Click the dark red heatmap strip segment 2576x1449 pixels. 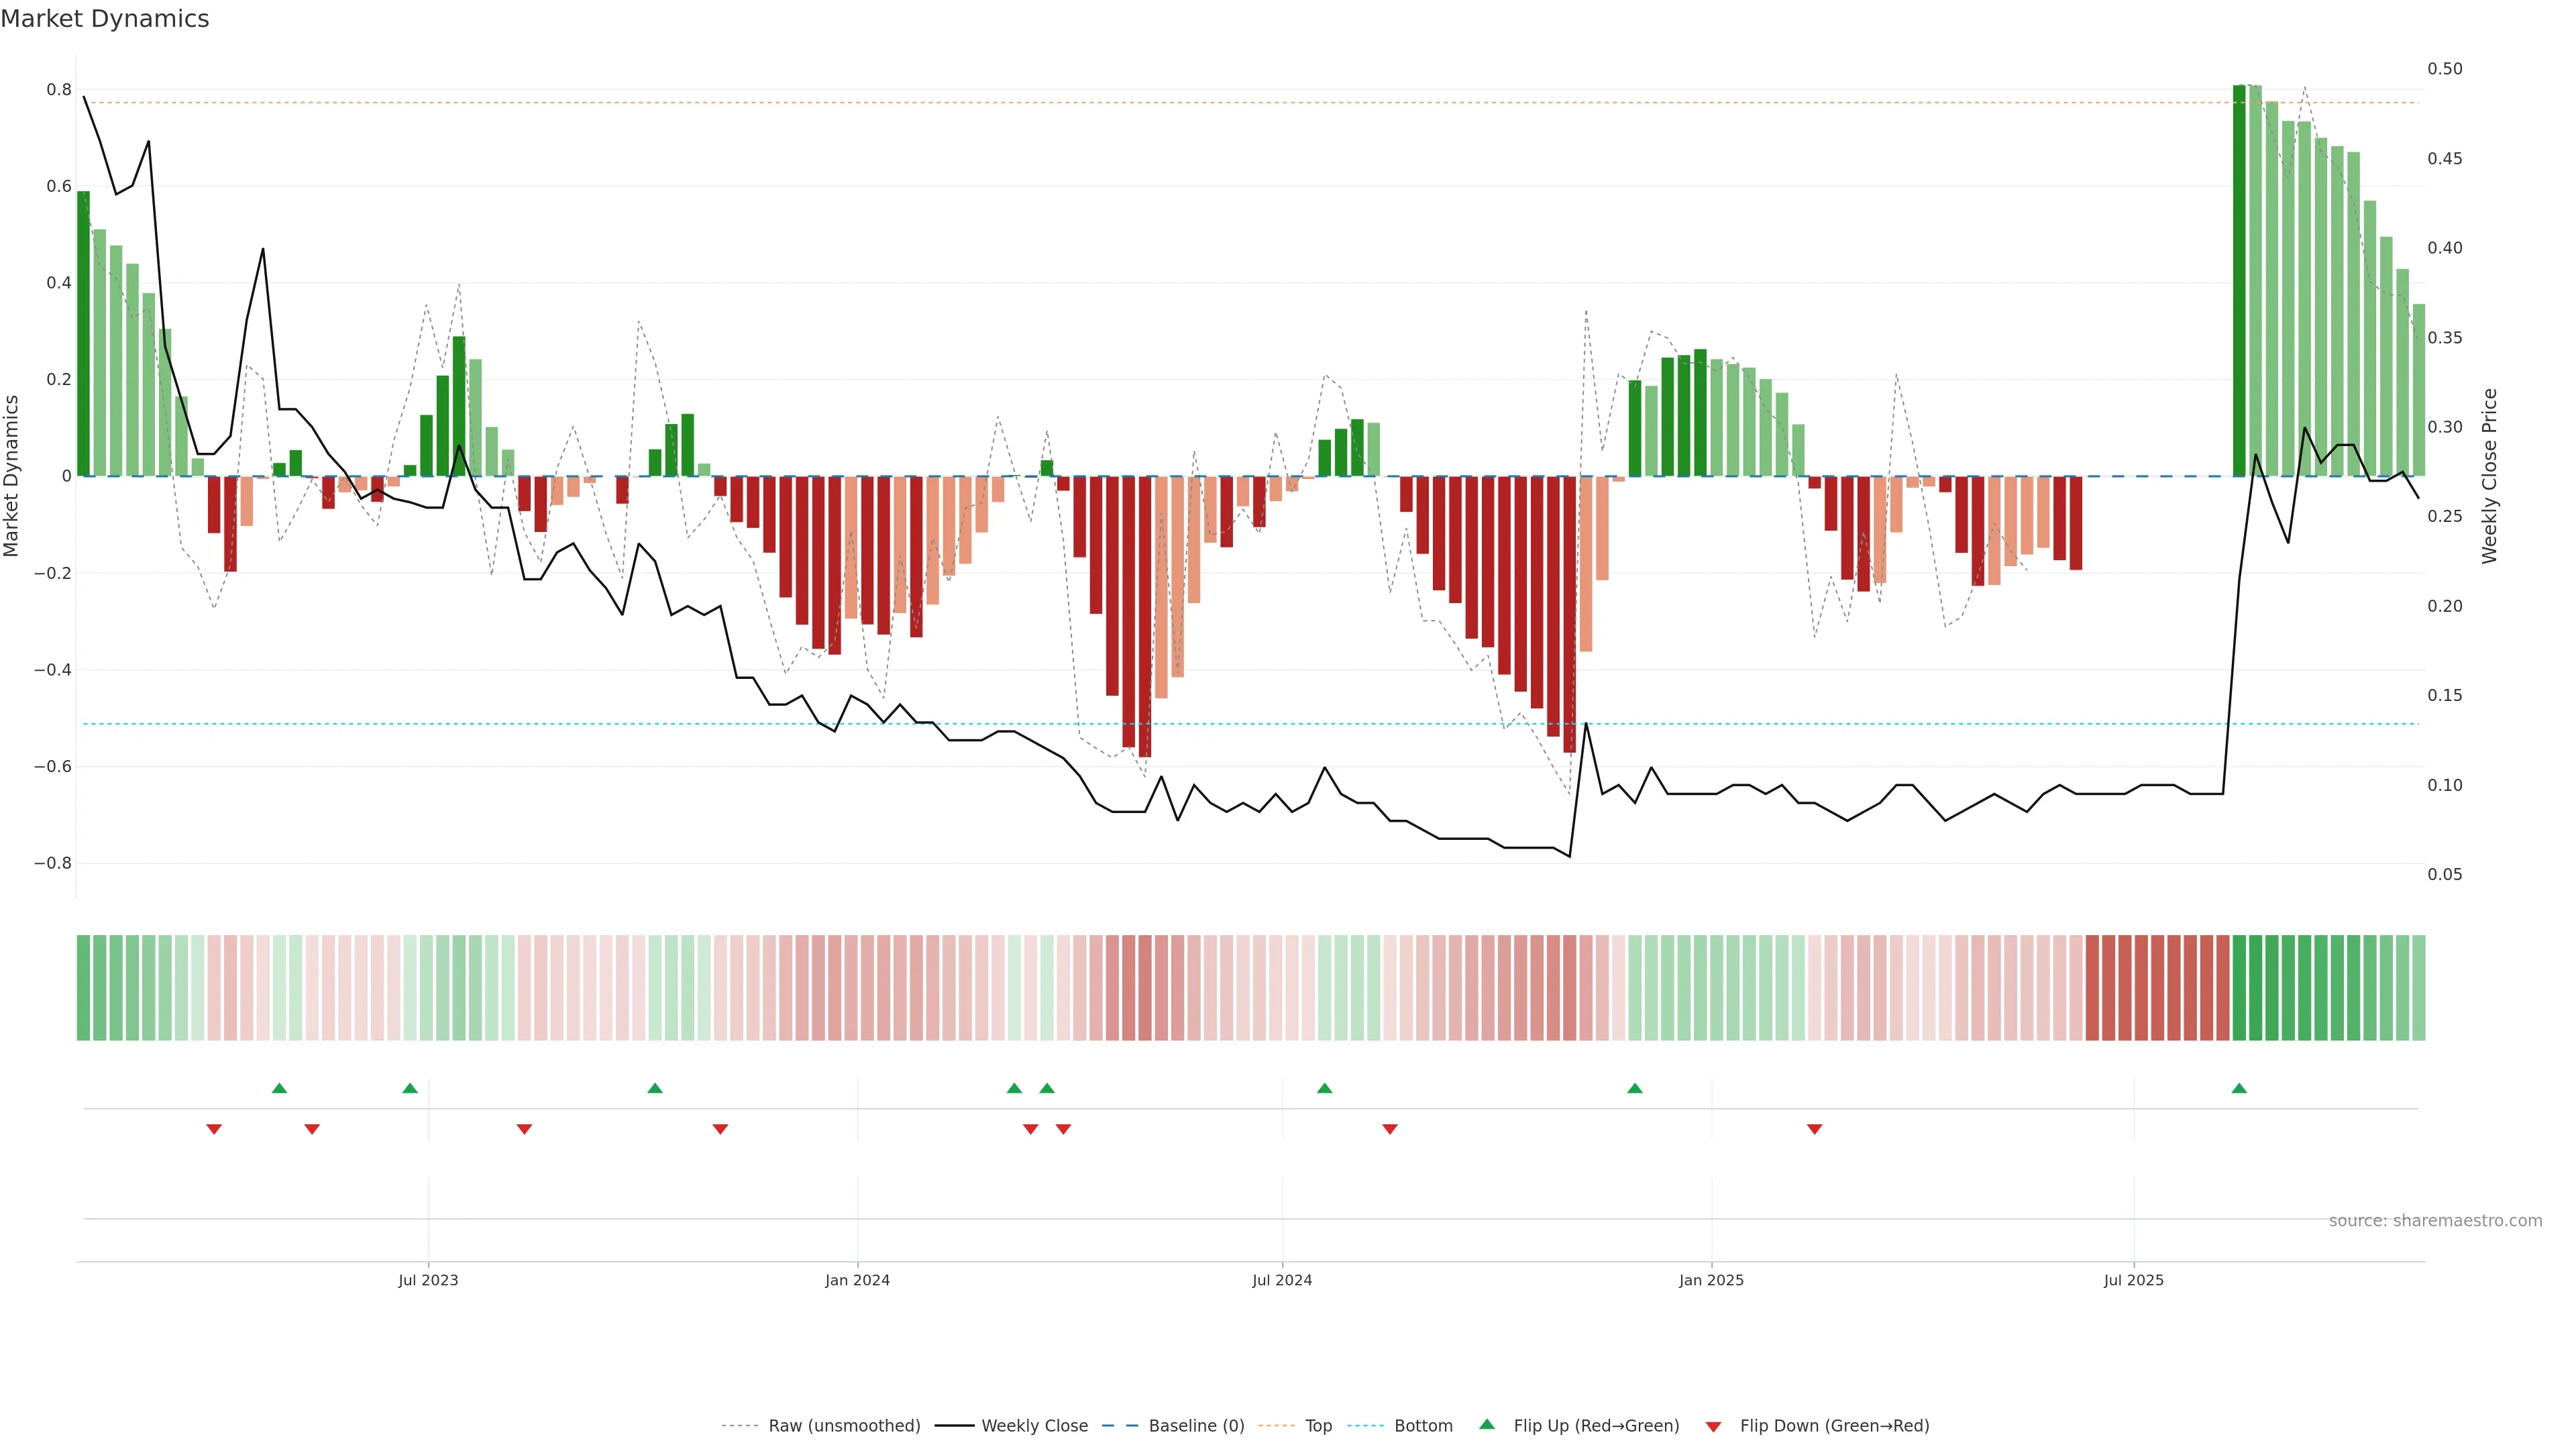[x=2157, y=988]
